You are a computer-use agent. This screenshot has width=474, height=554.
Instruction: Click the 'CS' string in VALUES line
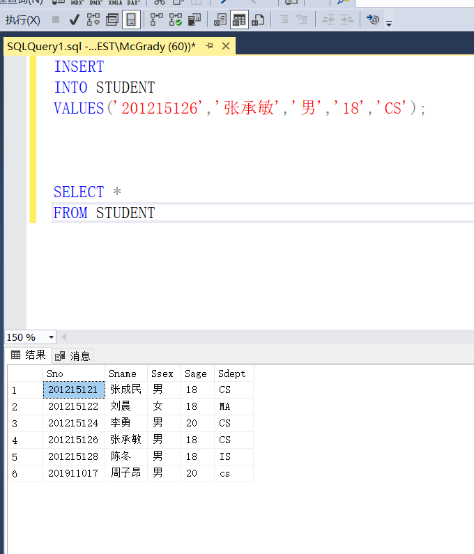(391, 108)
